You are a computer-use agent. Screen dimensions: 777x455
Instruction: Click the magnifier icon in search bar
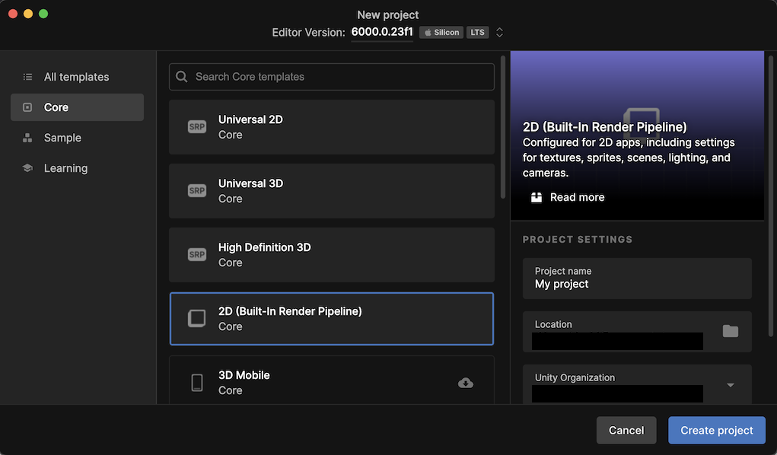(x=182, y=77)
